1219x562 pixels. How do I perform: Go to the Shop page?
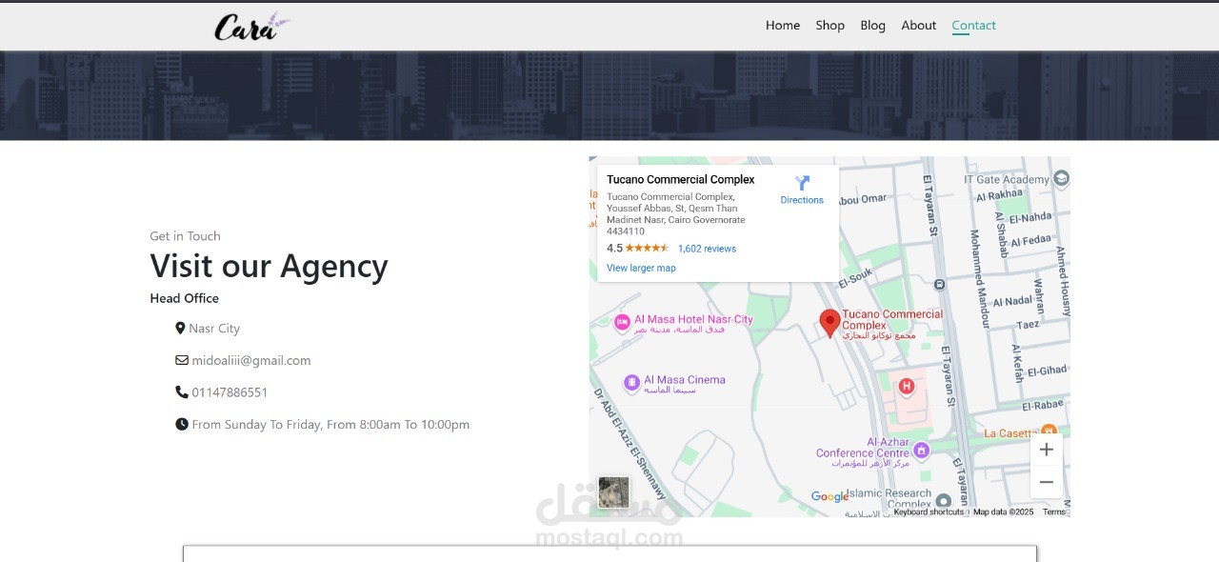829,26
